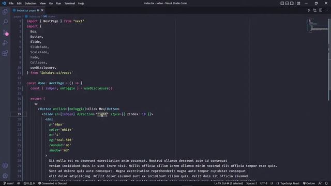The width and height of the screenshot is (331, 186).
Task: Change end of line sequence LF
Action: coord(272,183)
